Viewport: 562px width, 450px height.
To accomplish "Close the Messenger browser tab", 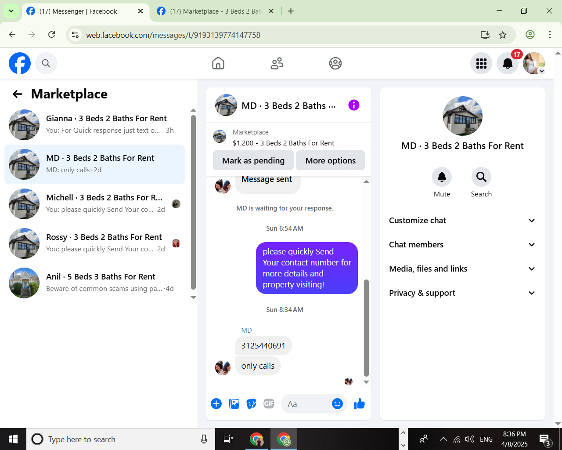I will (x=140, y=11).
